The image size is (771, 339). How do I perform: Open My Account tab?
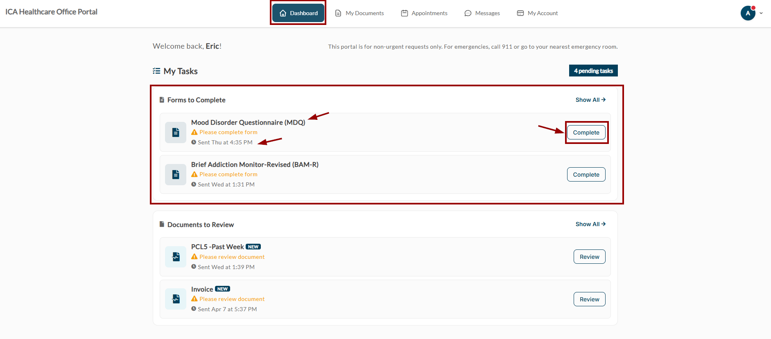537,13
